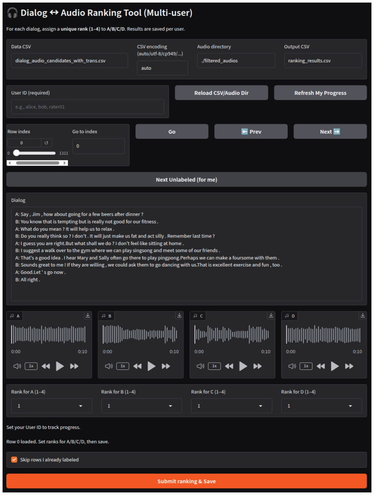Click the Row index slider handle
The width and height of the screenshot is (374, 495).
coord(16,153)
